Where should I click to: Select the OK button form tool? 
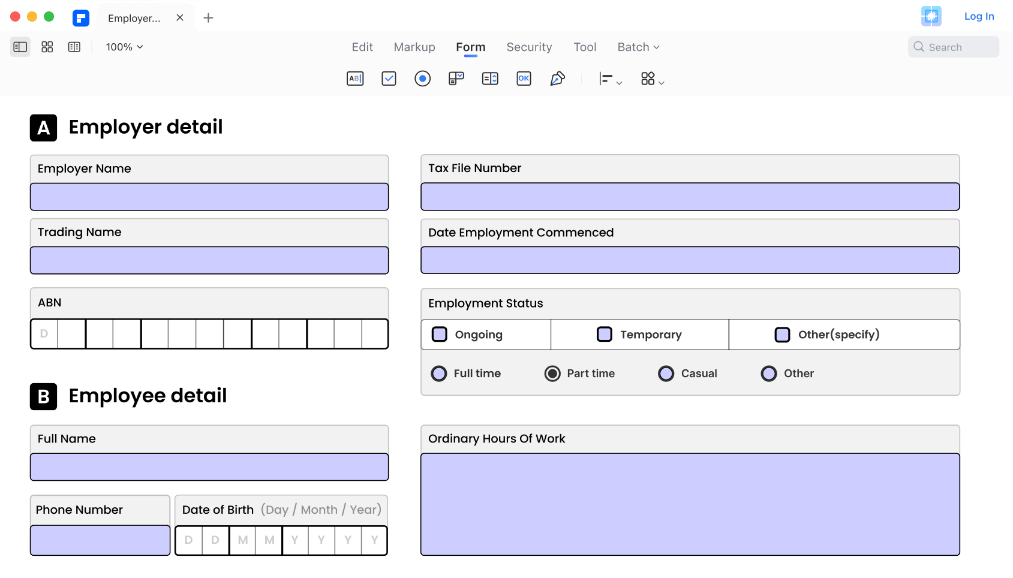click(524, 79)
